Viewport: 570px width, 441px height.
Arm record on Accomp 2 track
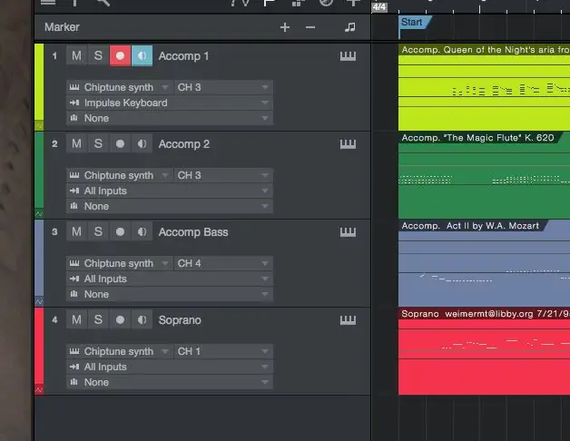click(120, 143)
